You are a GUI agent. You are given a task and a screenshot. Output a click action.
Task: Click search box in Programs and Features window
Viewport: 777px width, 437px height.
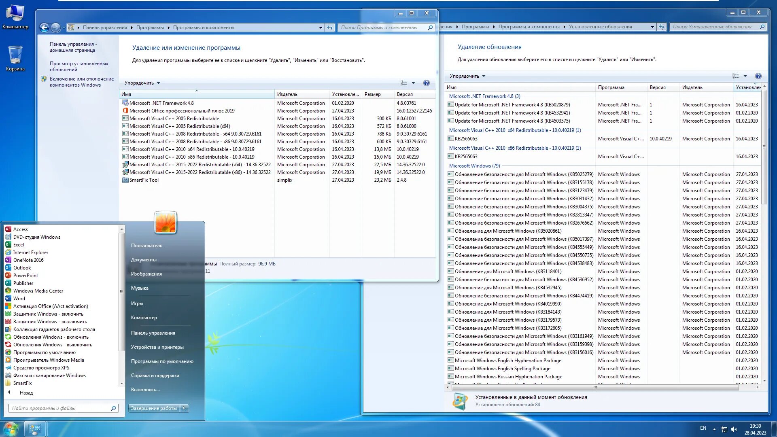click(x=382, y=28)
